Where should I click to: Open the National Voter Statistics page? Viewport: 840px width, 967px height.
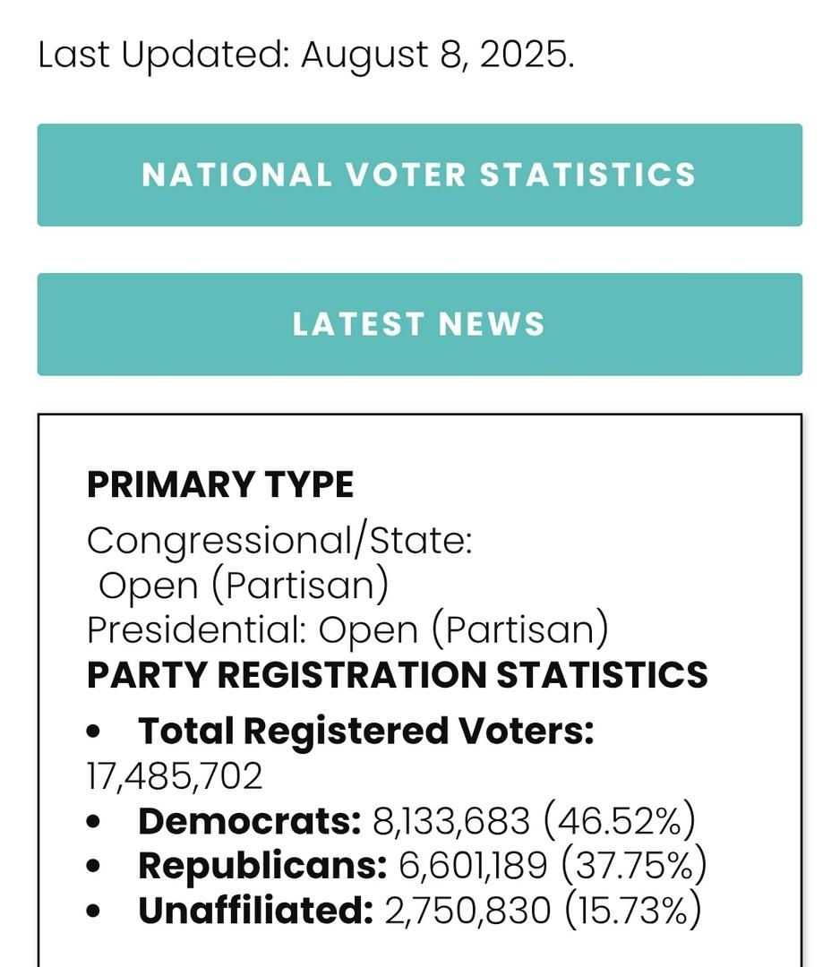click(419, 175)
